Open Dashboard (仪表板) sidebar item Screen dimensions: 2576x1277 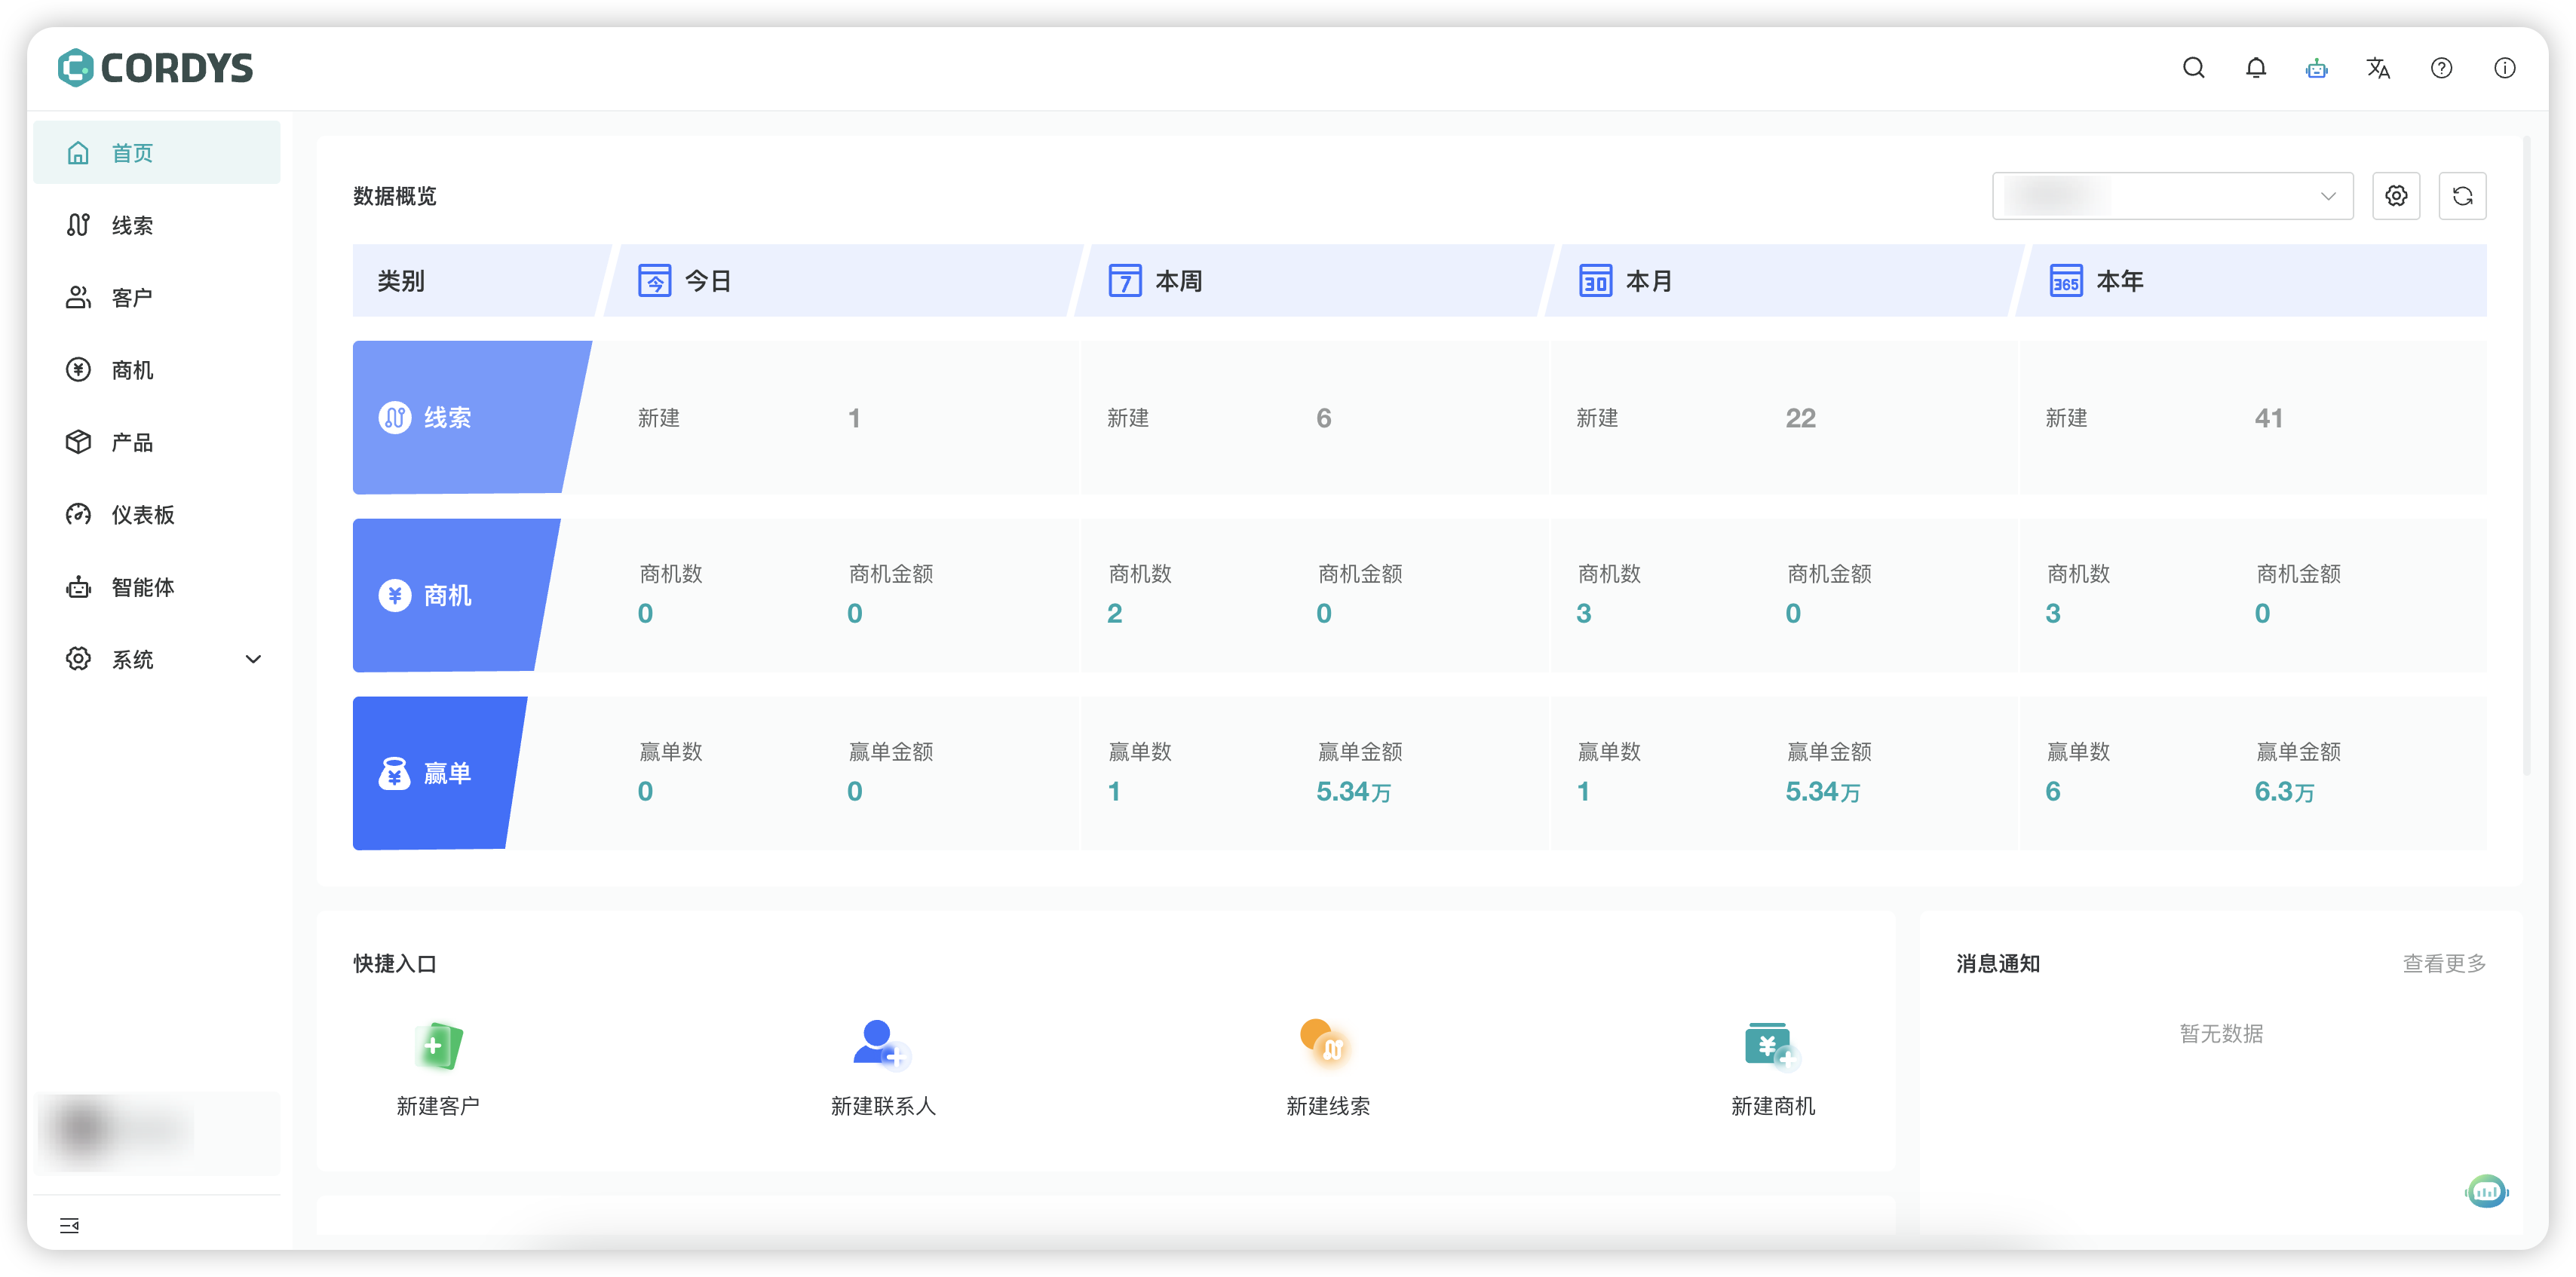142,515
